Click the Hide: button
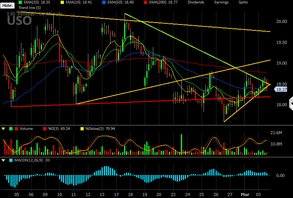This screenshot has width=293, height=198. tap(7, 5)
